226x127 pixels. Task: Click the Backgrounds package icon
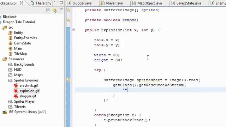click(10, 65)
